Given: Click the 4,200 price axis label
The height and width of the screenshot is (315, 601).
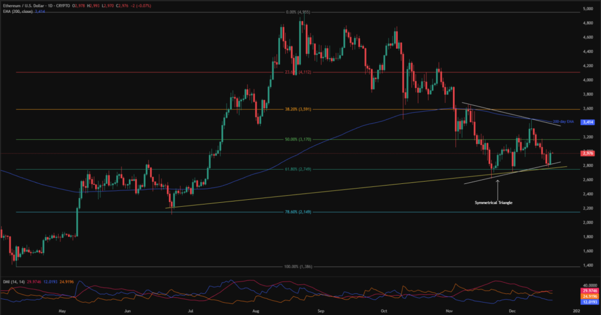Looking at the screenshot, I should (x=588, y=66).
